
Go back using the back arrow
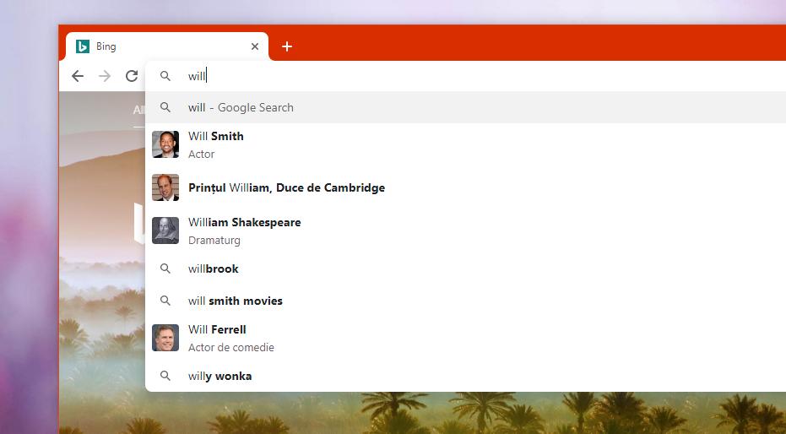(78, 76)
